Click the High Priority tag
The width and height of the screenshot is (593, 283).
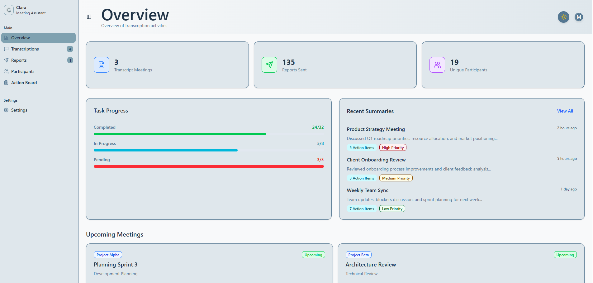(x=393, y=148)
